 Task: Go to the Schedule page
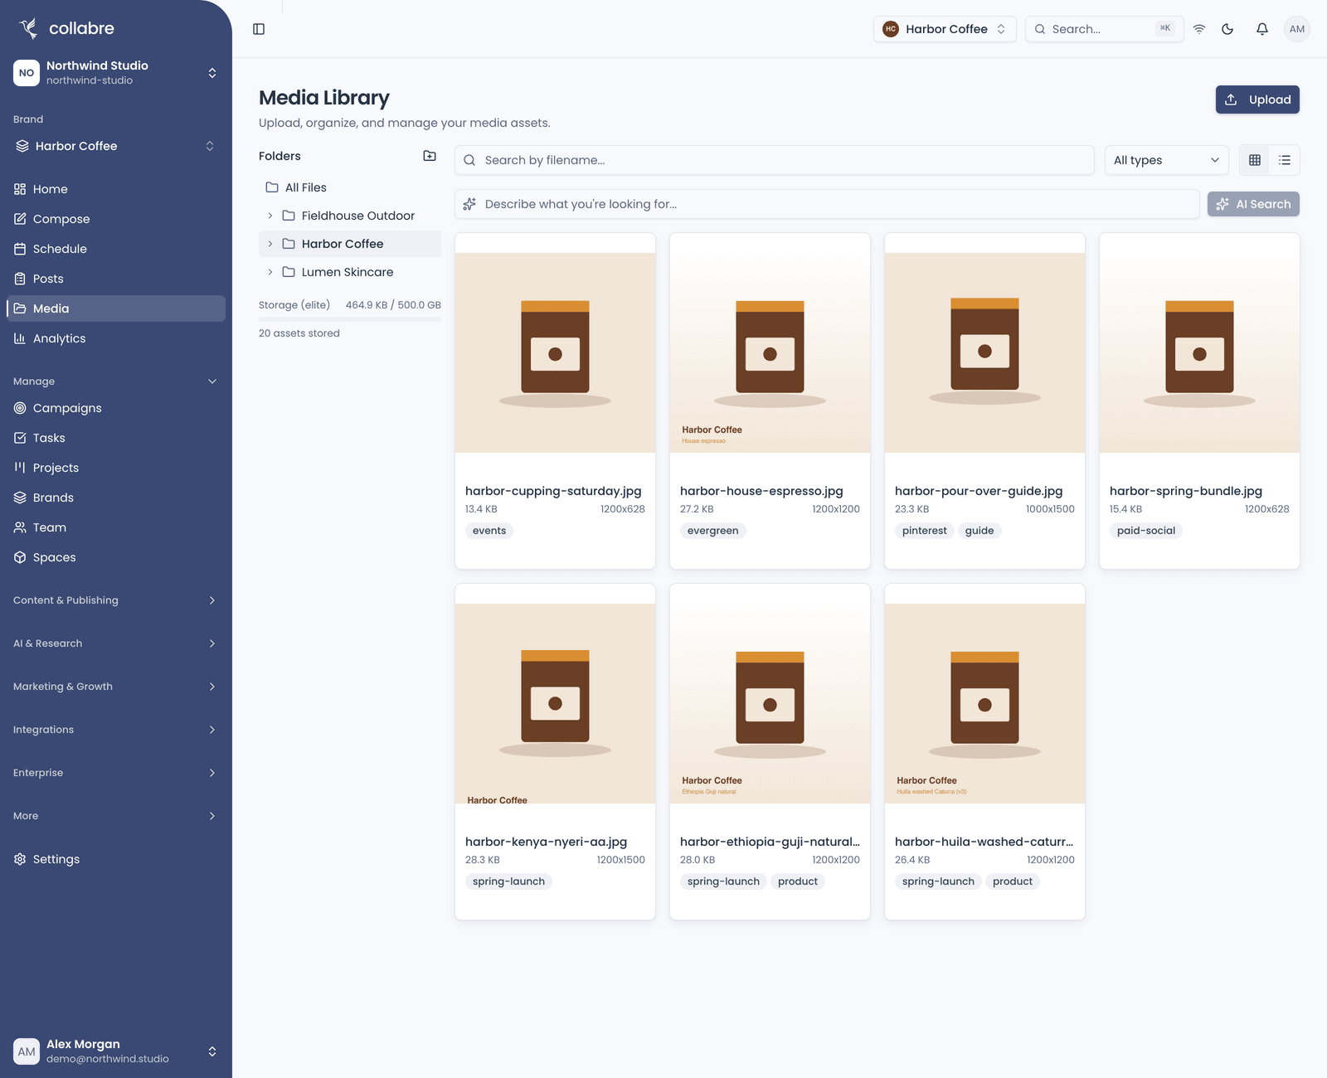tap(116, 249)
